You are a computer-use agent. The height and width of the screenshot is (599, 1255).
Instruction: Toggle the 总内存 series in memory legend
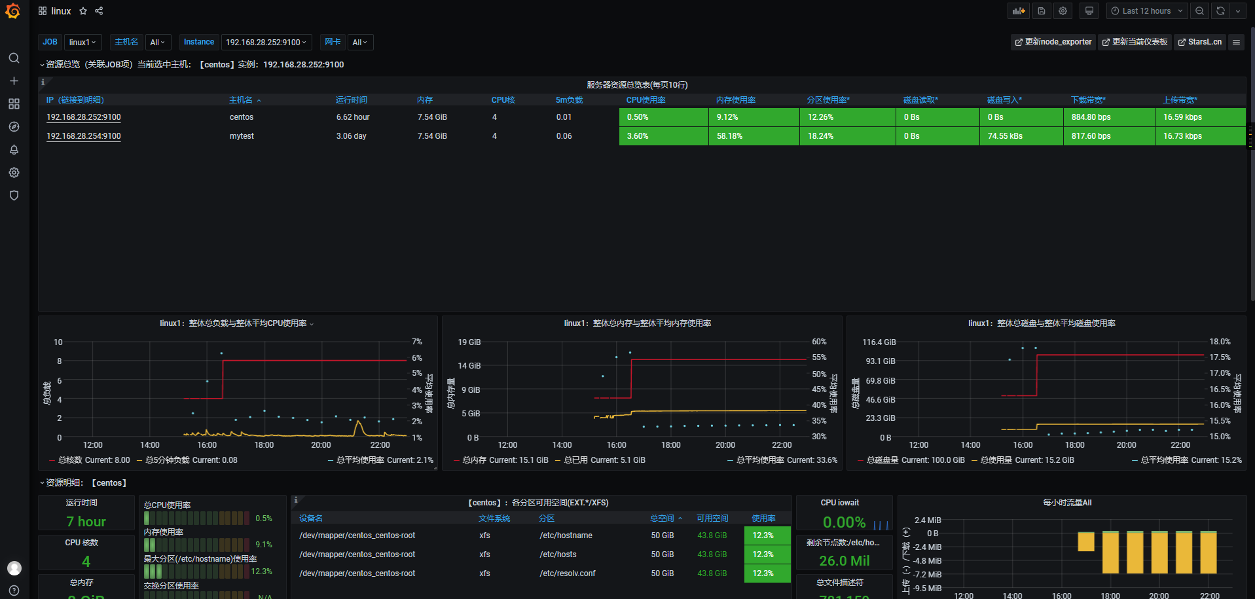[475, 460]
